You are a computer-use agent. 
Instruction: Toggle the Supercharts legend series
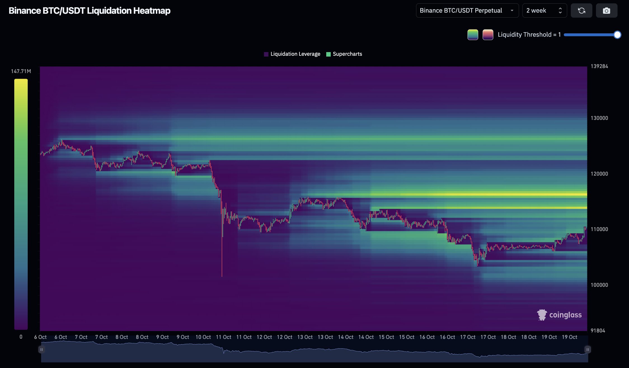[347, 54]
